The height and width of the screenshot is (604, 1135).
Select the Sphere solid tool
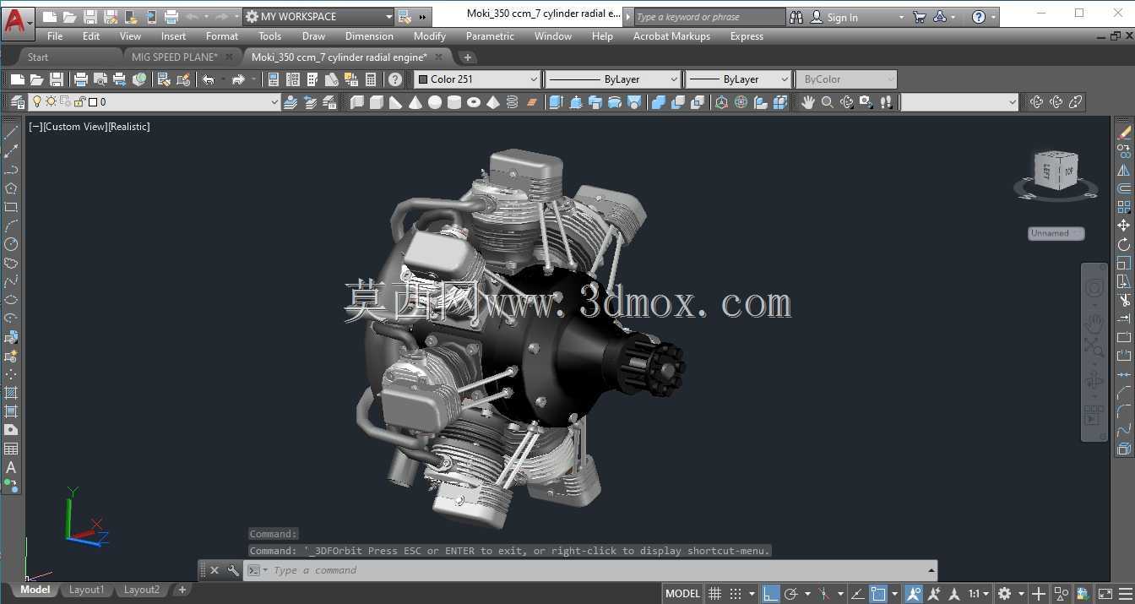point(435,102)
